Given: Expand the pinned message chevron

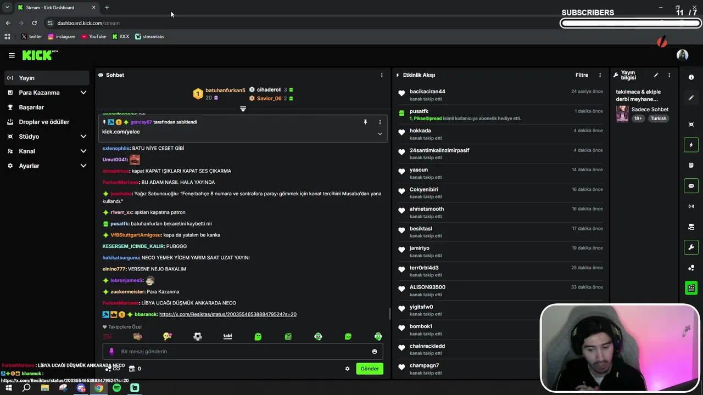Looking at the screenshot, I should click(x=380, y=133).
